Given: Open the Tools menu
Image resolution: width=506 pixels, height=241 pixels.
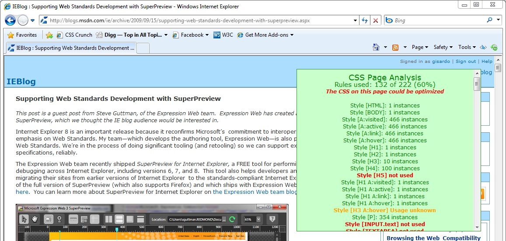Looking at the screenshot, I should (x=467, y=47).
